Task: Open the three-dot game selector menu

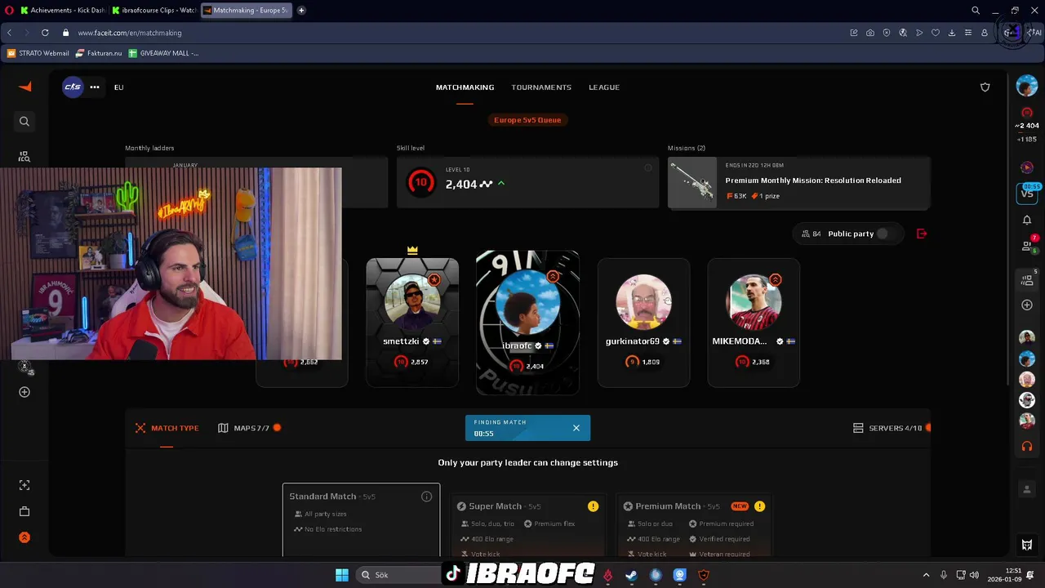Action: pos(95,87)
